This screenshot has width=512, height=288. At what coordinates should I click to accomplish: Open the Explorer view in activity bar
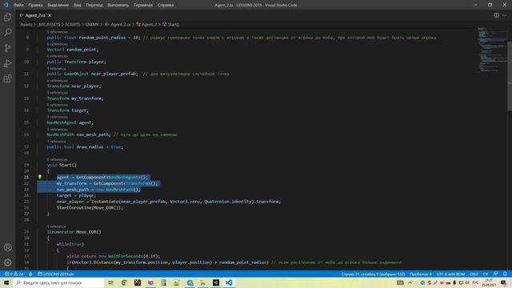7,17
